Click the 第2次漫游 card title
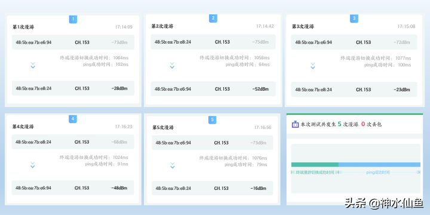 [x=162, y=26]
